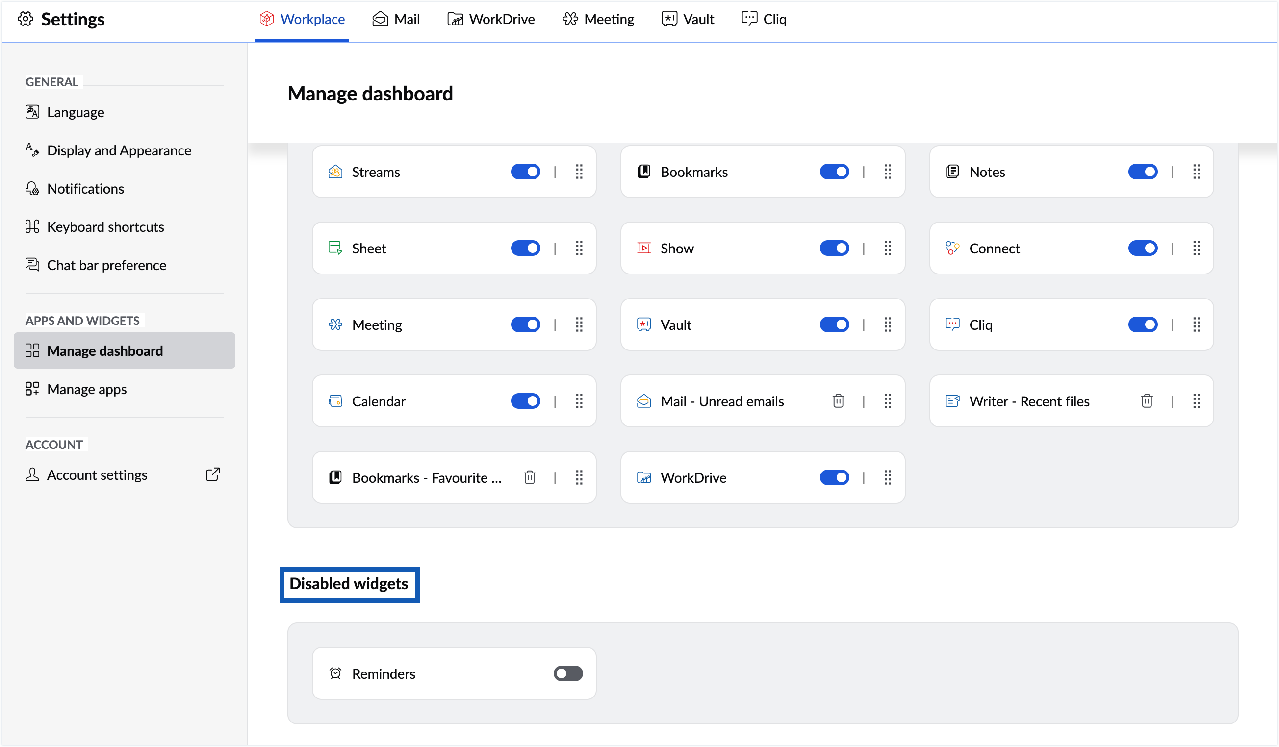The image size is (1279, 747).
Task: Click the drag handle on Notes card
Action: pyautogui.click(x=1196, y=172)
